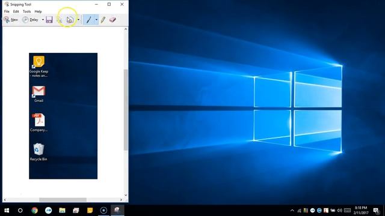Open the File menu
The height and width of the screenshot is (216, 385).
[7, 11]
